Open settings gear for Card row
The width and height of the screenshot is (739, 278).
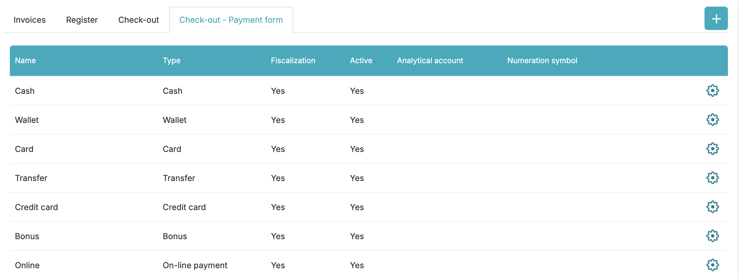point(712,149)
